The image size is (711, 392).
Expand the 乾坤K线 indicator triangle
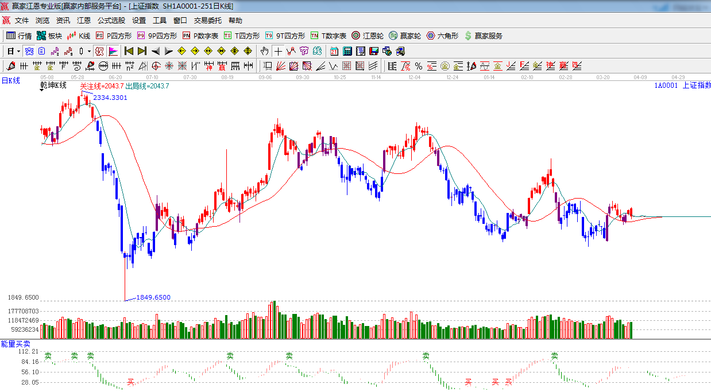point(42,91)
